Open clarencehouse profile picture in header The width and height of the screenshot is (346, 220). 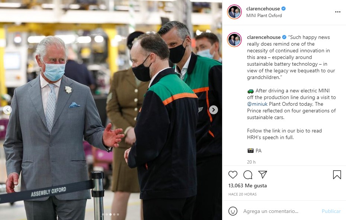(x=234, y=12)
